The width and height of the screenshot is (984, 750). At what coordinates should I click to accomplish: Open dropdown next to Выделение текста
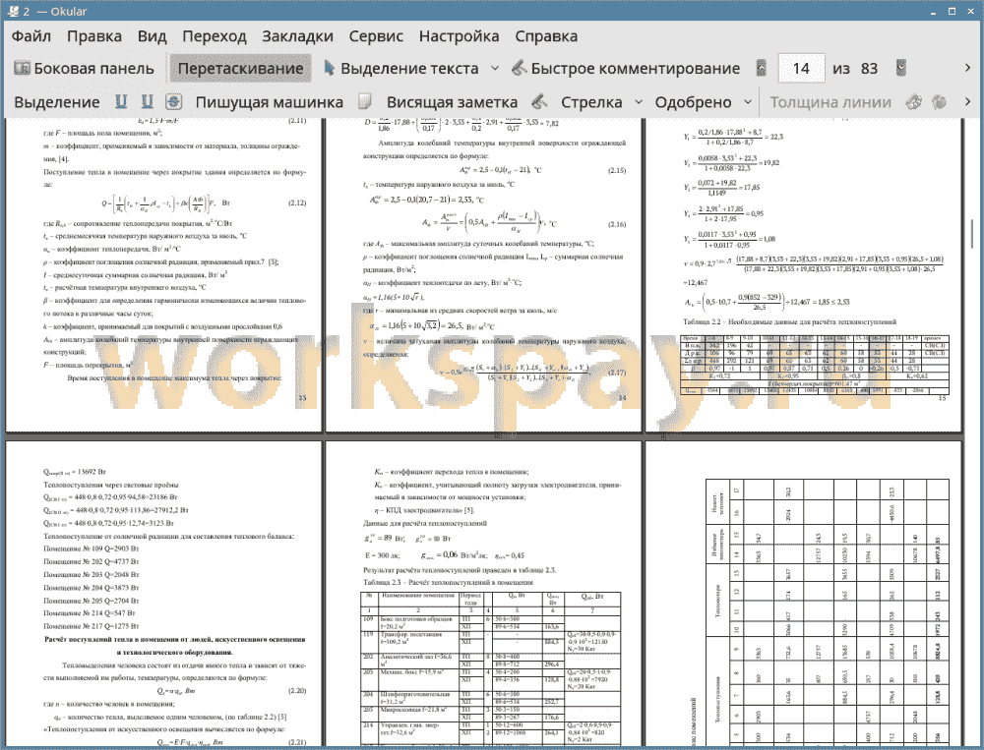point(495,69)
